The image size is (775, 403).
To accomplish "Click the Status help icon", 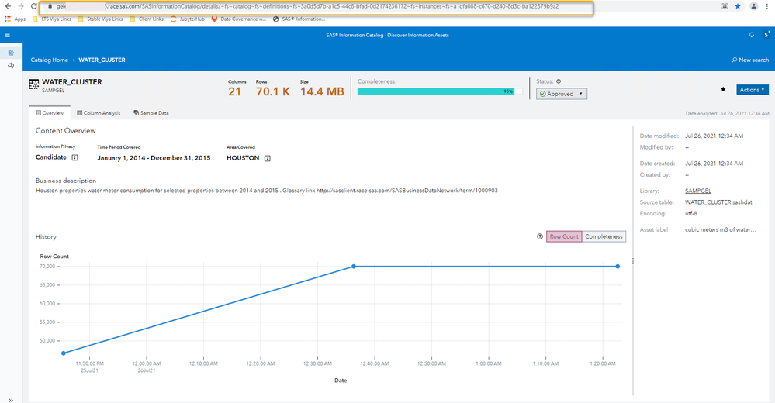I will tap(559, 81).
